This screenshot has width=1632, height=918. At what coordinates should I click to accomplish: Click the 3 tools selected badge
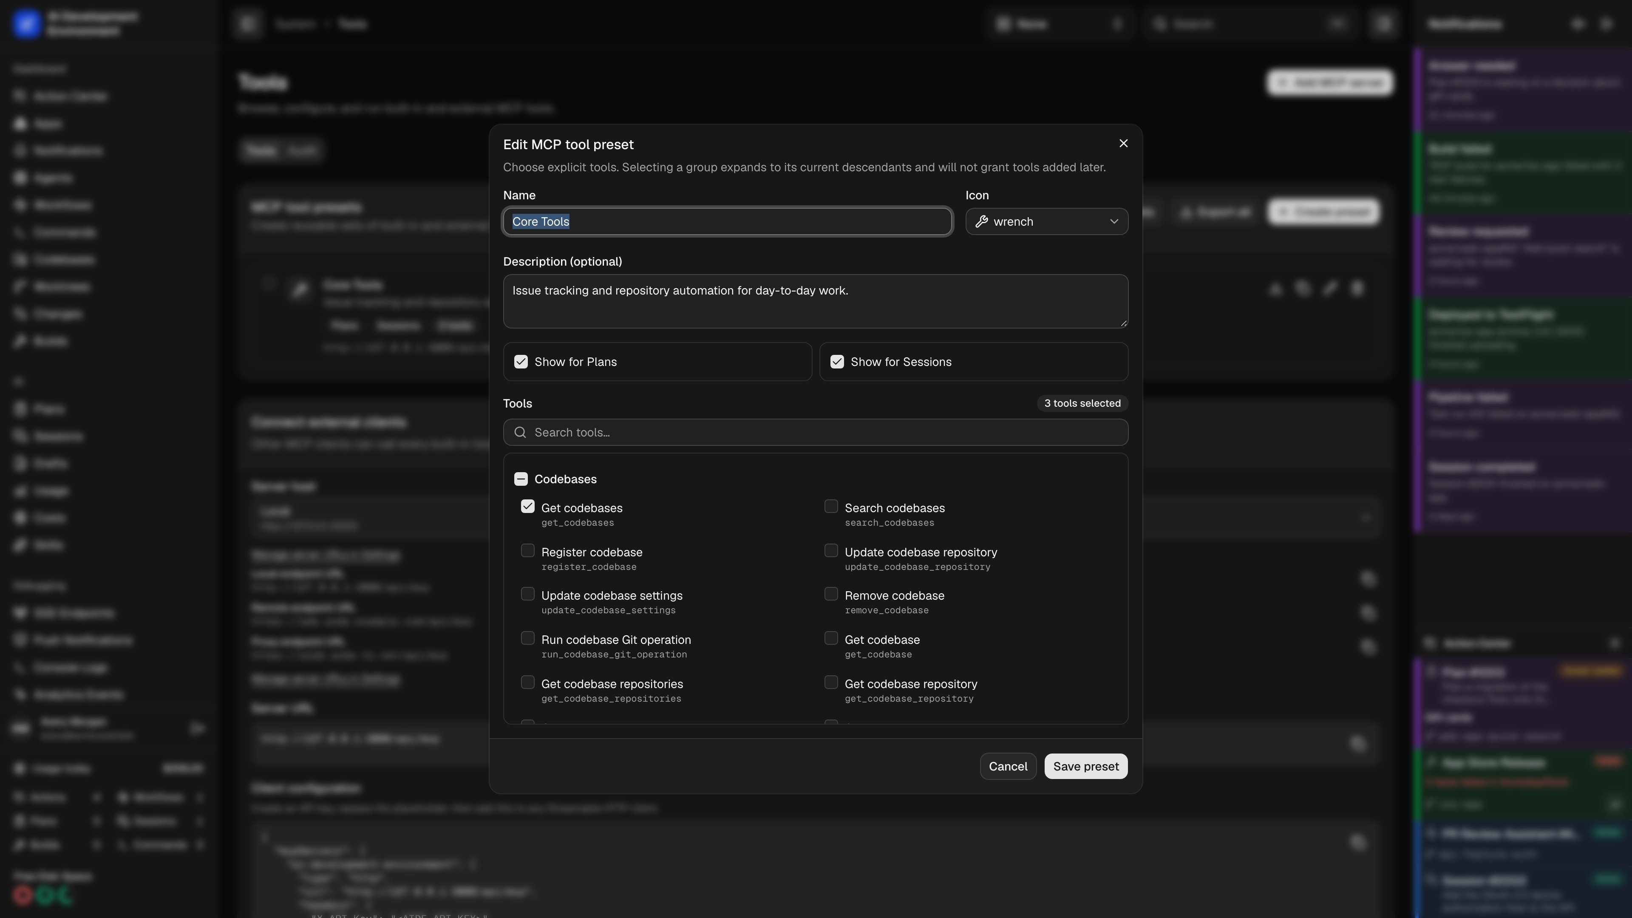pos(1082,404)
